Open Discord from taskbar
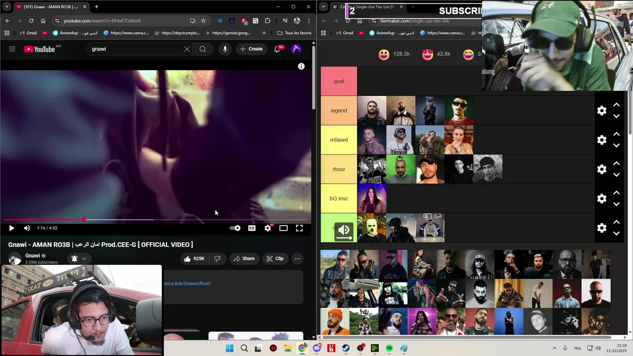Screen dimensions: 633x356 [x=317, y=349]
